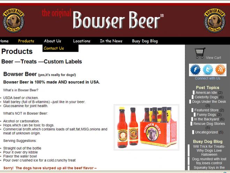
Task: Click the right Bowser Beer logo badge
Action: [215, 21]
